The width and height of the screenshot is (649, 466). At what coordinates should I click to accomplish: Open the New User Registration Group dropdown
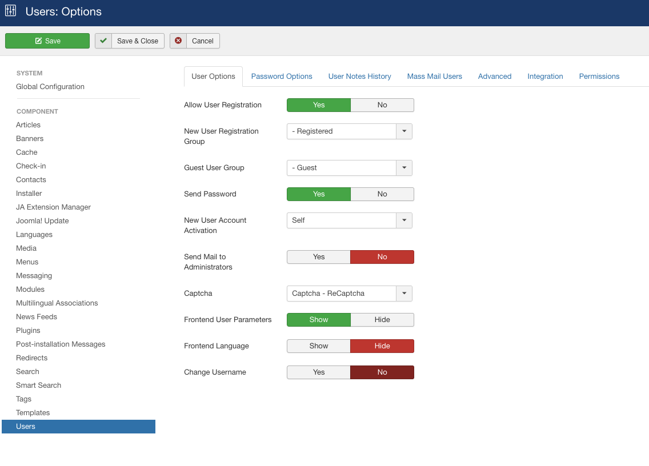pyautogui.click(x=349, y=131)
